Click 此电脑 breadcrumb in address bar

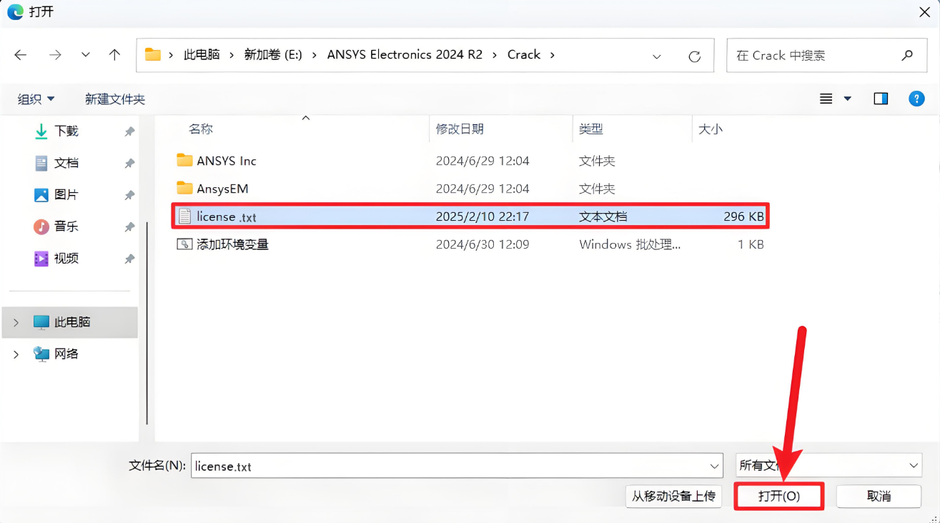pyautogui.click(x=202, y=55)
